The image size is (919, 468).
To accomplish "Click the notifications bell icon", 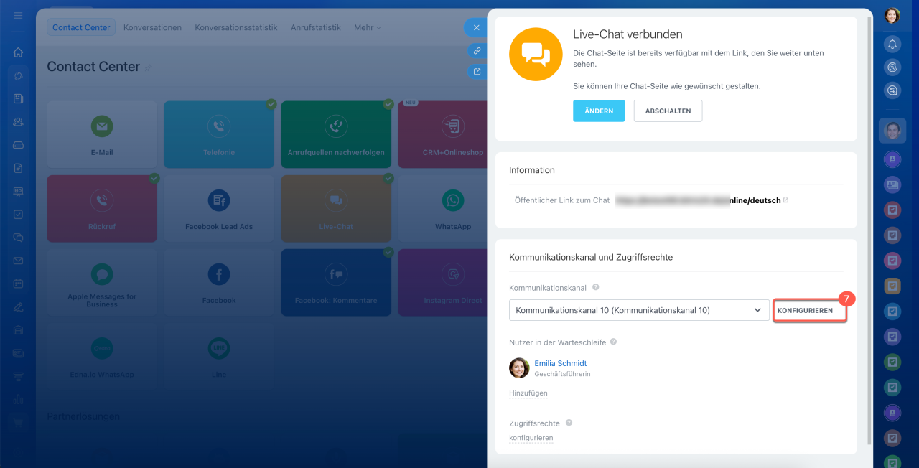I will tap(892, 45).
